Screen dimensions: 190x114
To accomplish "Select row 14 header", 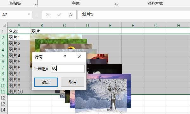I will coord(3,110).
